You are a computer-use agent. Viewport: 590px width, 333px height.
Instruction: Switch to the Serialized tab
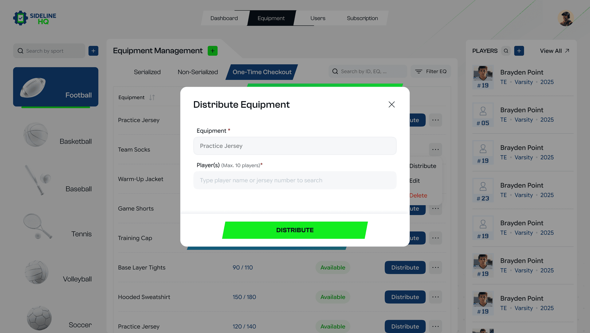click(x=147, y=72)
